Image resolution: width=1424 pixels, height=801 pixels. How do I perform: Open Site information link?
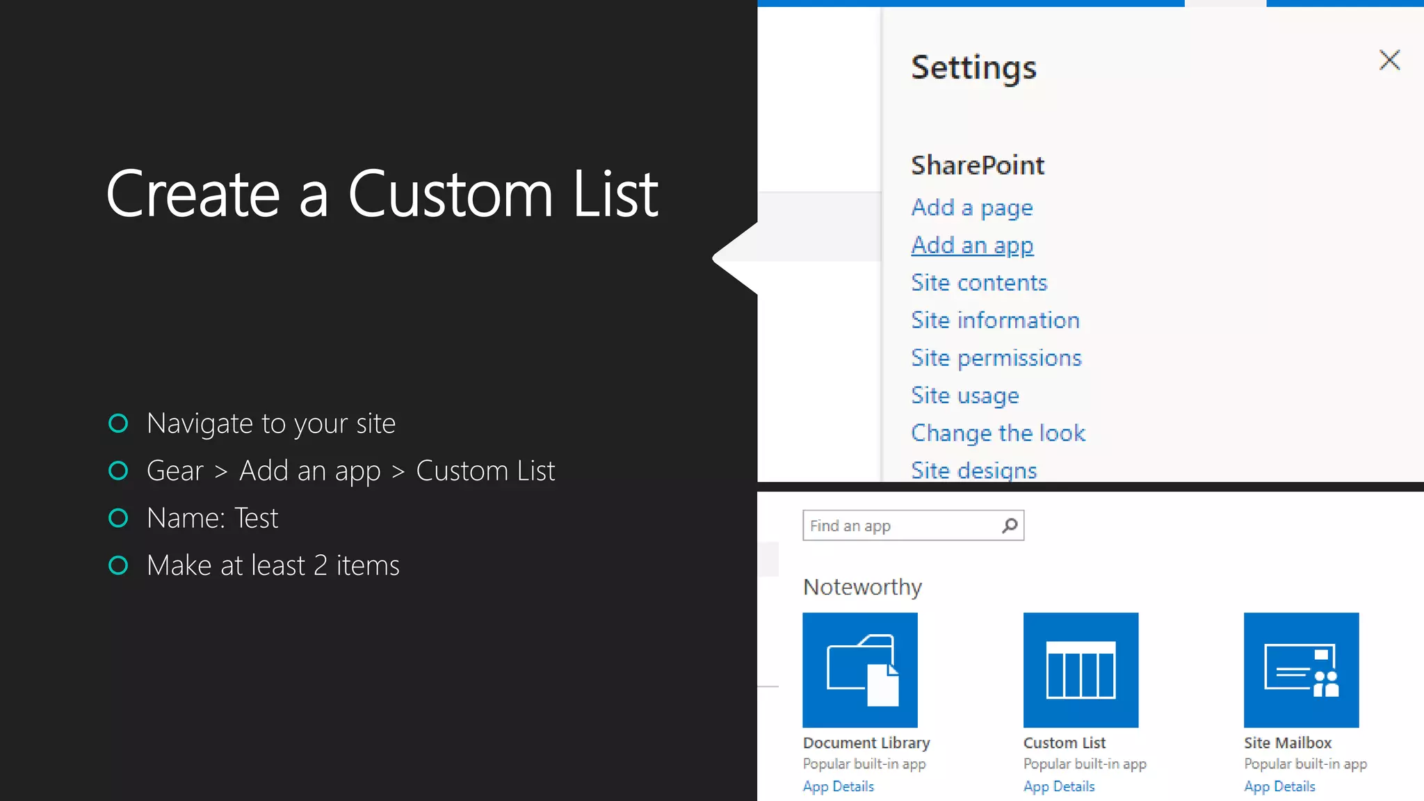[x=995, y=320]
